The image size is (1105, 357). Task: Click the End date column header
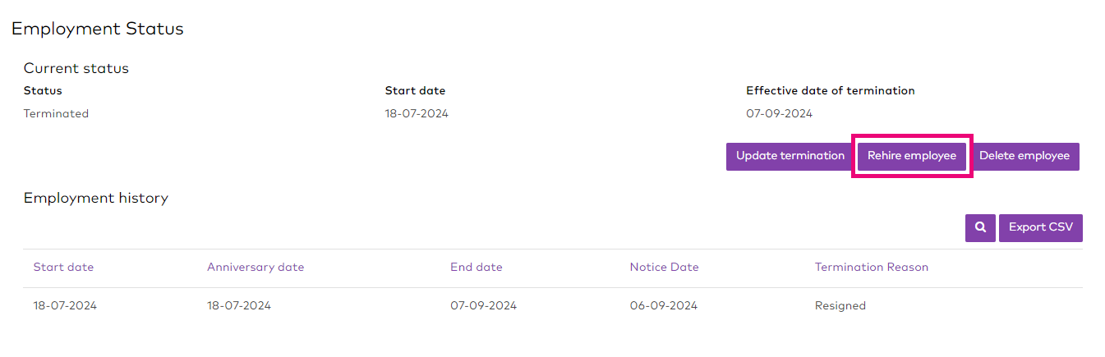[x=476, y=268]
